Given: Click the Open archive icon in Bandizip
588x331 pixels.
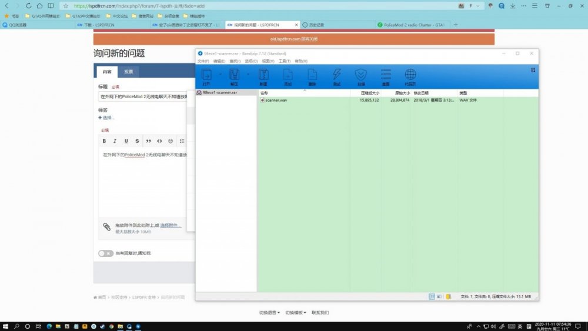Looking at the screenshot, I should [207, 75].
